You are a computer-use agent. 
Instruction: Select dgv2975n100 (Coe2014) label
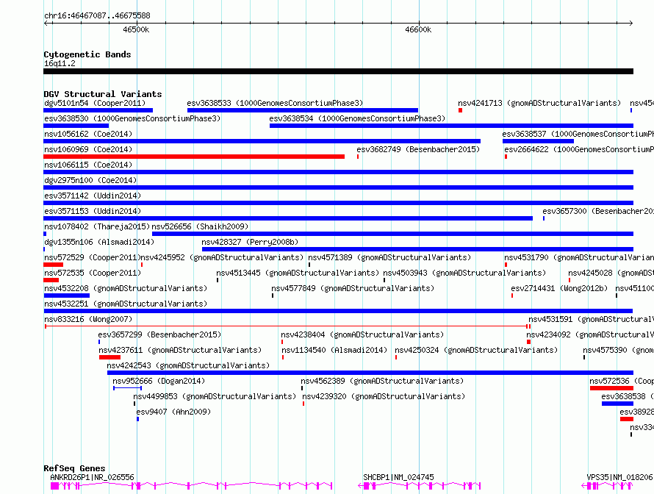coord(90,180)
